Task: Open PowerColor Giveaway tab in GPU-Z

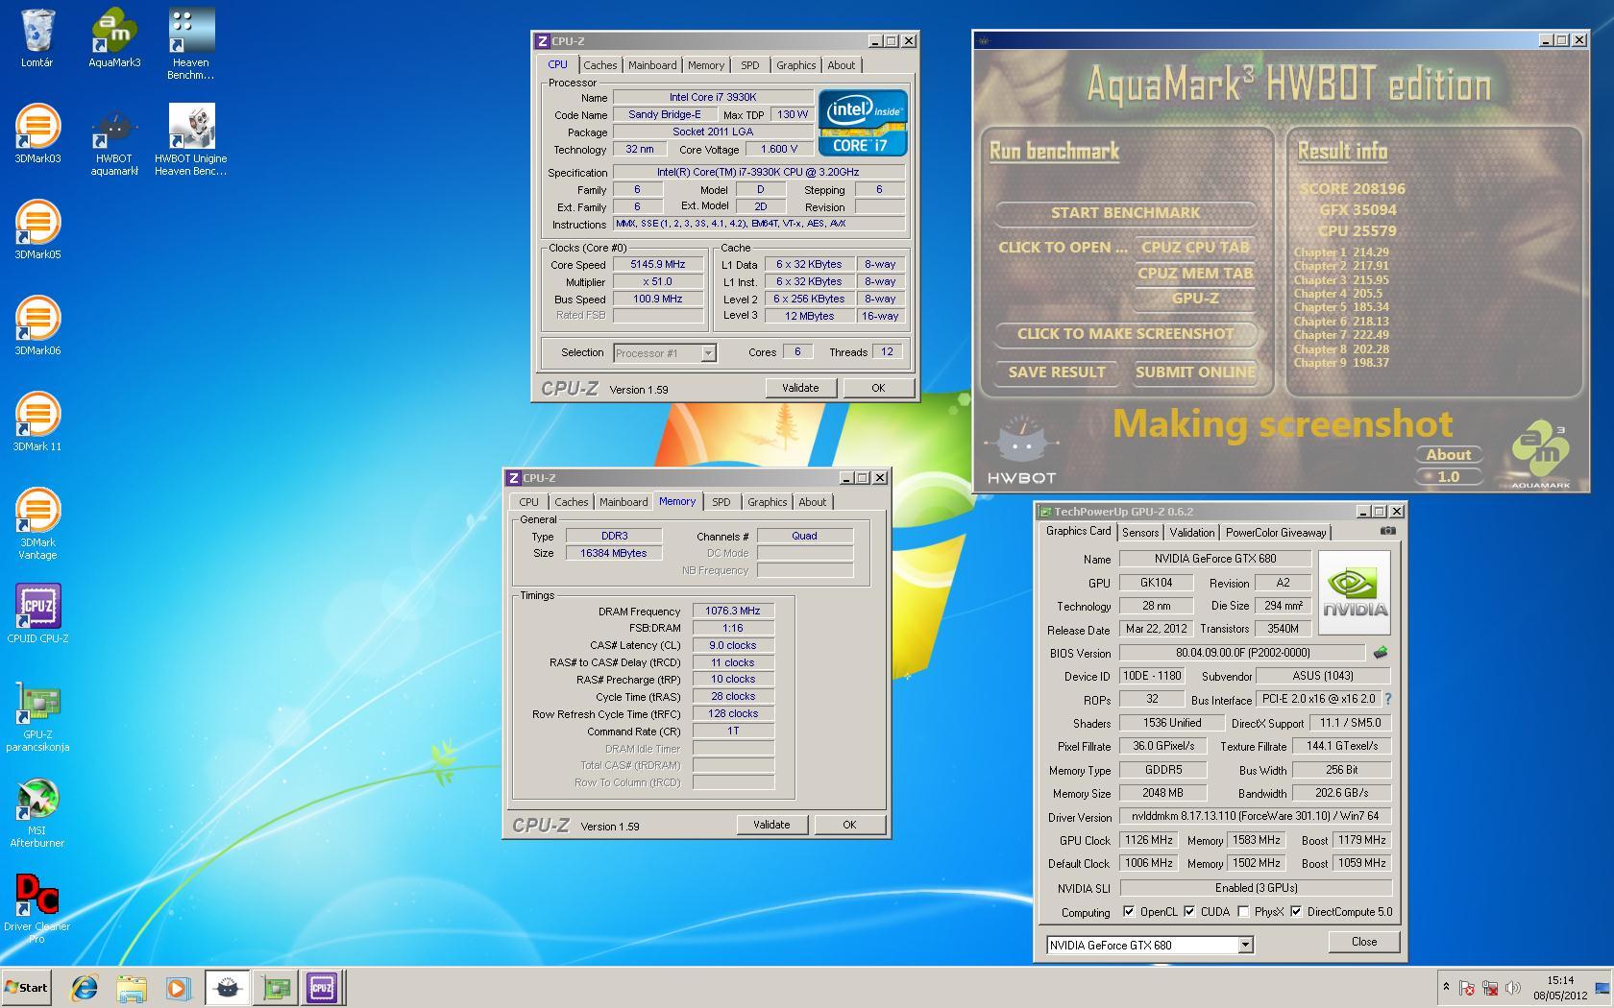Action: (1276, 533)
